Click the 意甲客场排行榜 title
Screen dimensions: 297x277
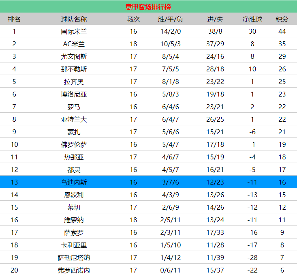point(148,7)
